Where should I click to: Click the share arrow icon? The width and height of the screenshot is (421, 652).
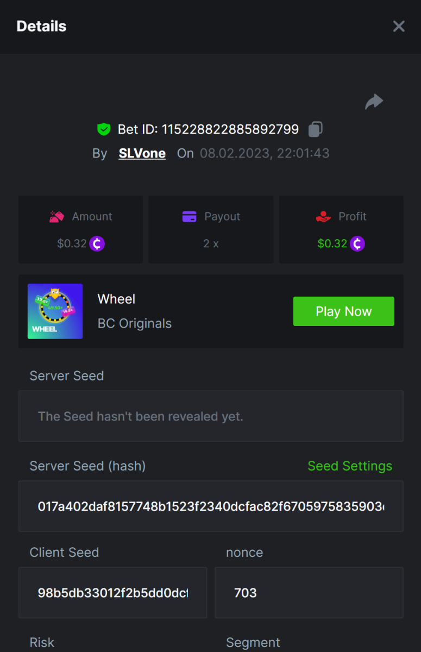point(374,102)
